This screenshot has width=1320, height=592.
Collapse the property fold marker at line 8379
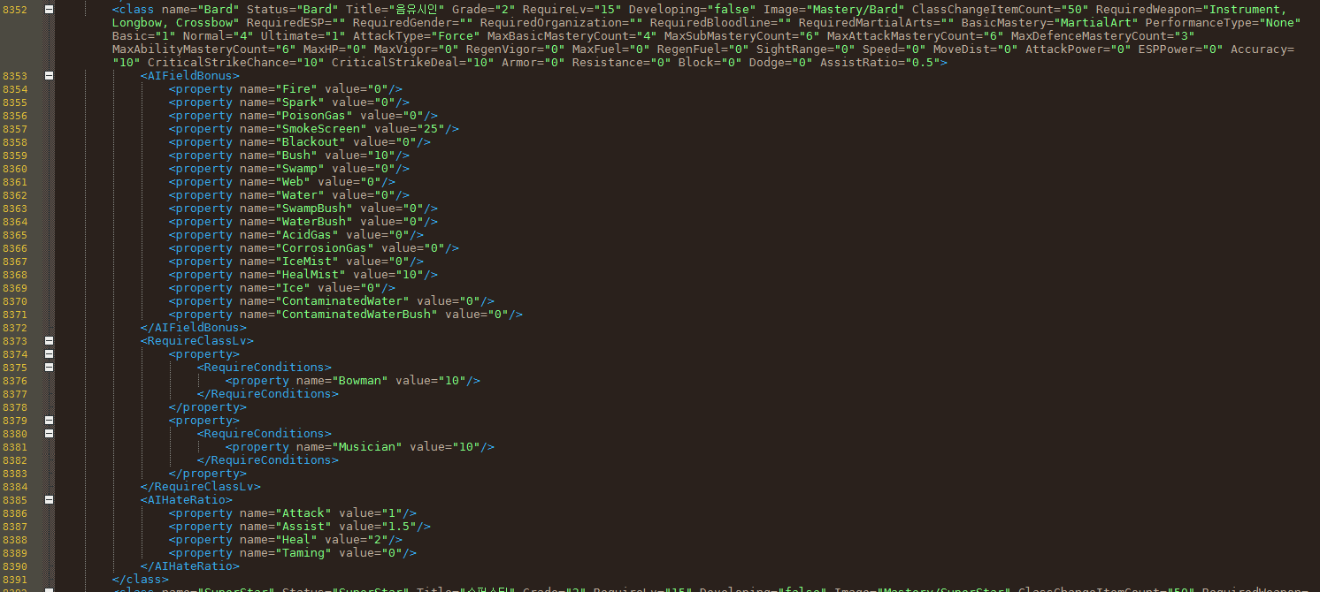pos(49,420)
